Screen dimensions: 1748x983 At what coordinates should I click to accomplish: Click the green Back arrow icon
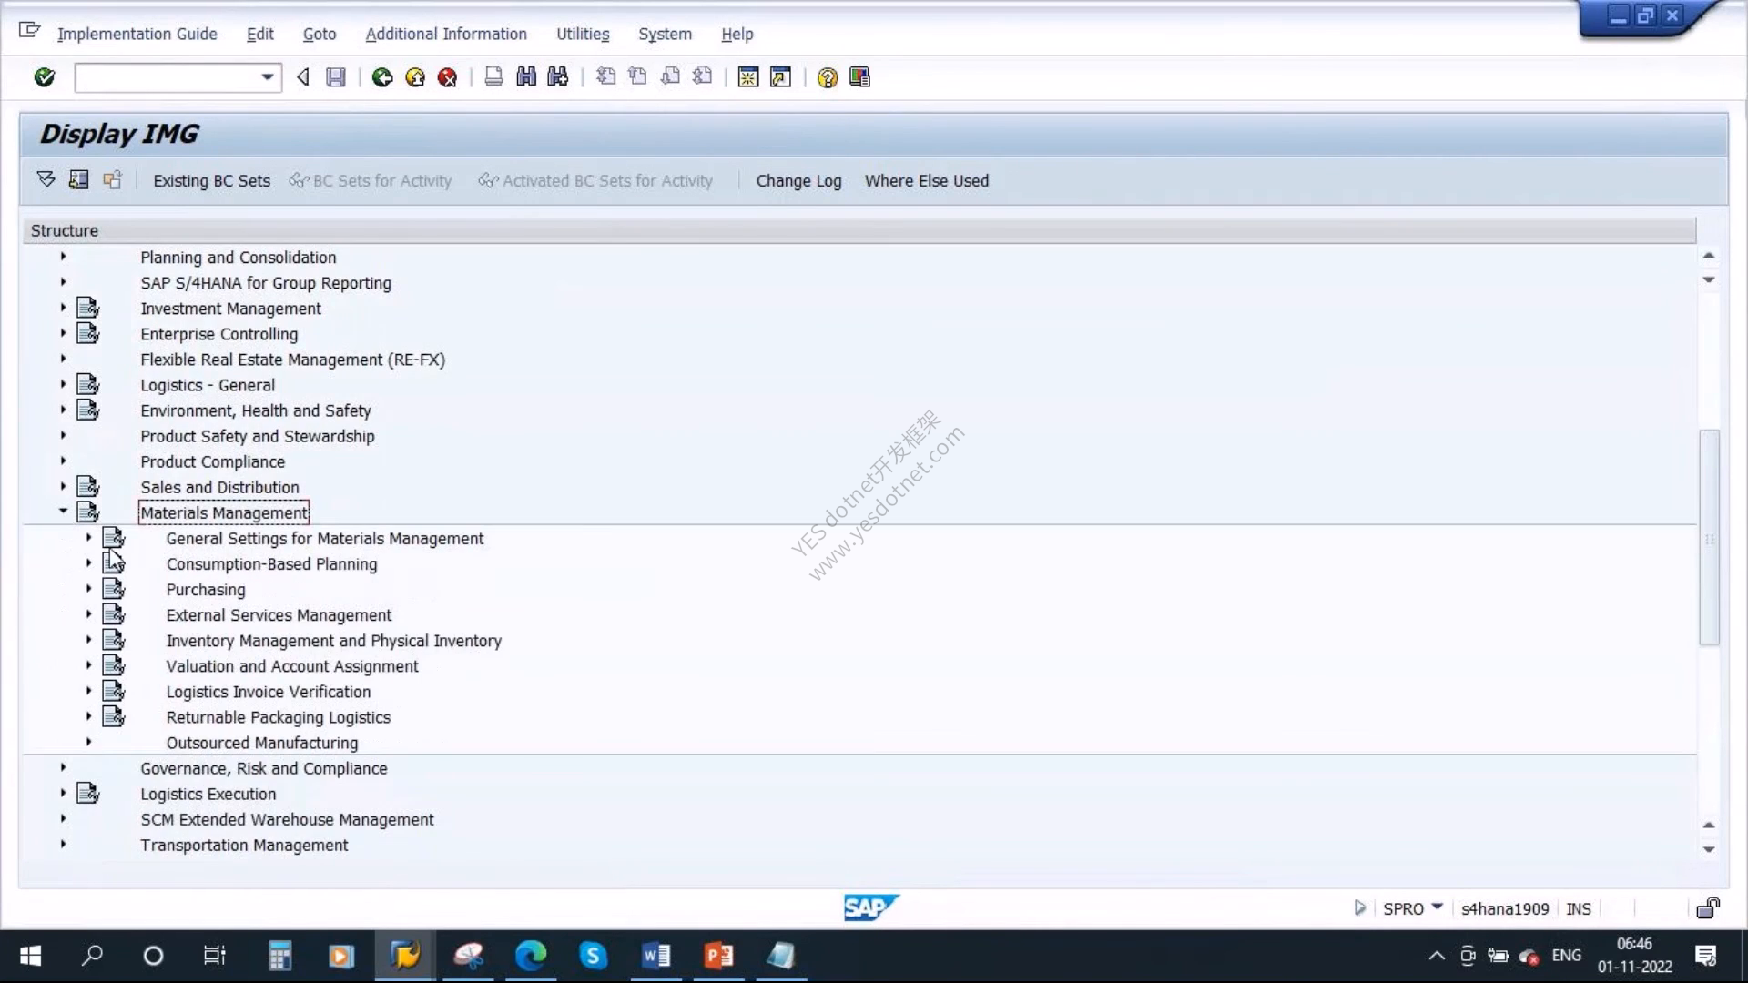click(382, 77)
